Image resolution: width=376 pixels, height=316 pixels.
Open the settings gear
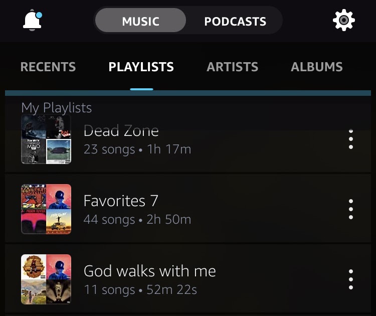(344, 21)
